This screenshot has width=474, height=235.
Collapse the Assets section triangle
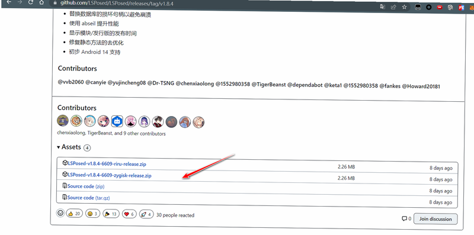(x=58, y=147)
